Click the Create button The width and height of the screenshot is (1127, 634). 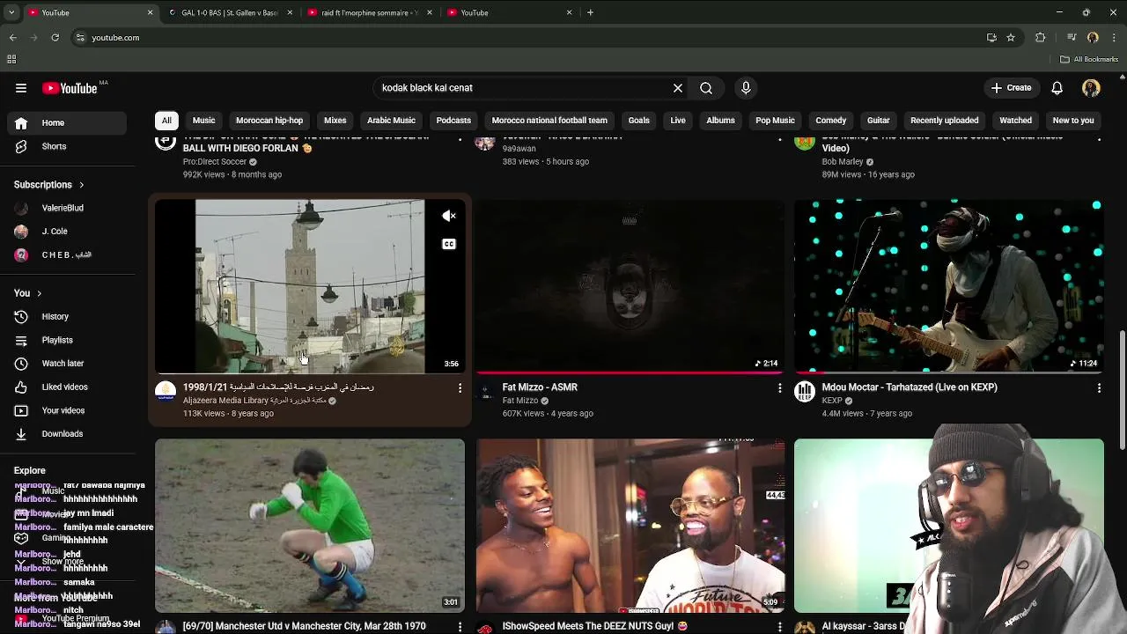click(1011, 88)
